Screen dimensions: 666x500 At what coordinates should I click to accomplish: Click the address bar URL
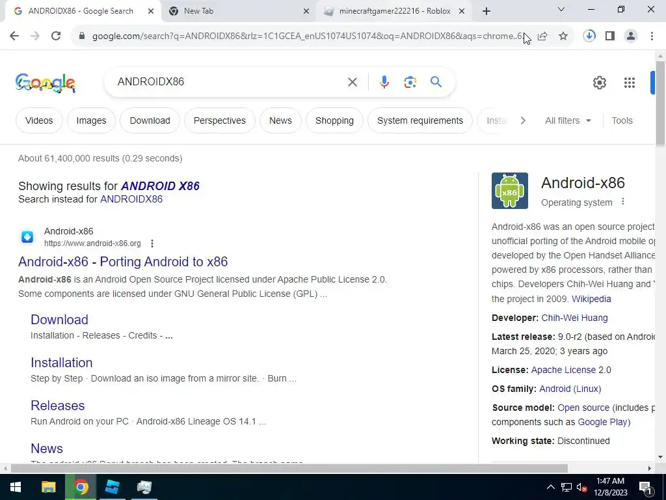pyautogui.click(x=308, y=36)
